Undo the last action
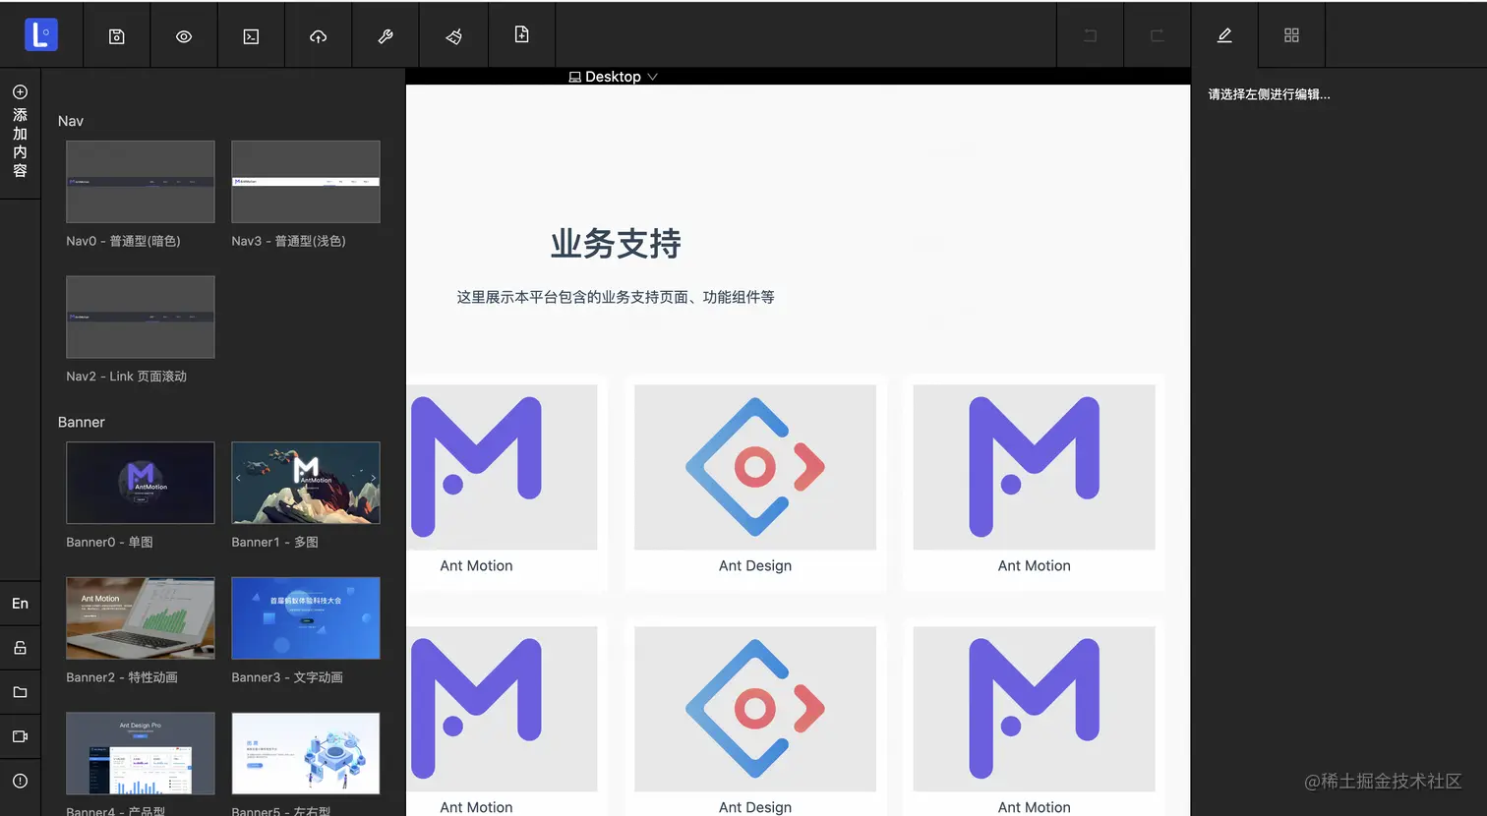Viewport: 1487px width, 816px height. tap(1091, 35)
